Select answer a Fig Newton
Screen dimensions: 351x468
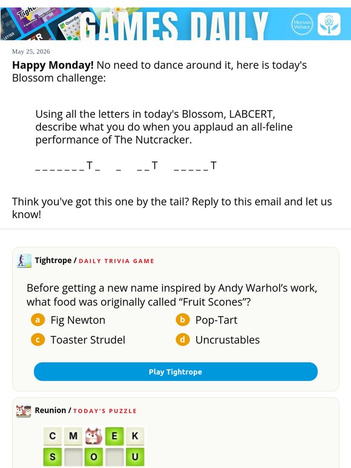(68, 320)
